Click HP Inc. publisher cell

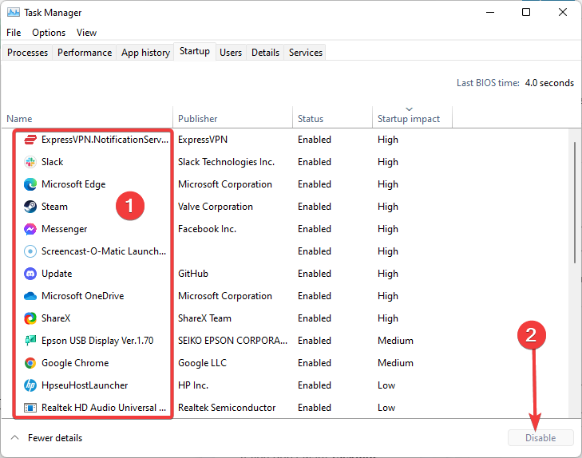click(193, 385)
